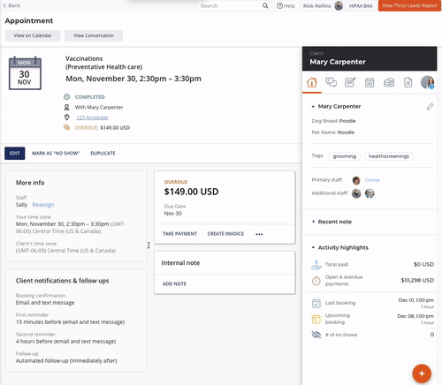Collapse the Mary Carpenter details section

point(313,107)
